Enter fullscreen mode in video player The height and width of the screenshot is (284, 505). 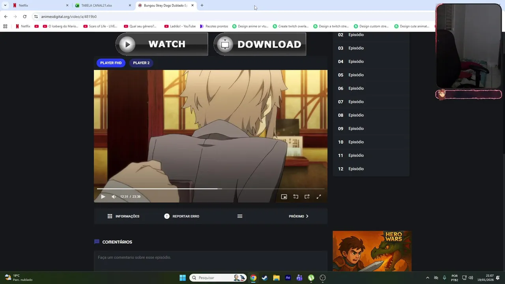(319, 196)
